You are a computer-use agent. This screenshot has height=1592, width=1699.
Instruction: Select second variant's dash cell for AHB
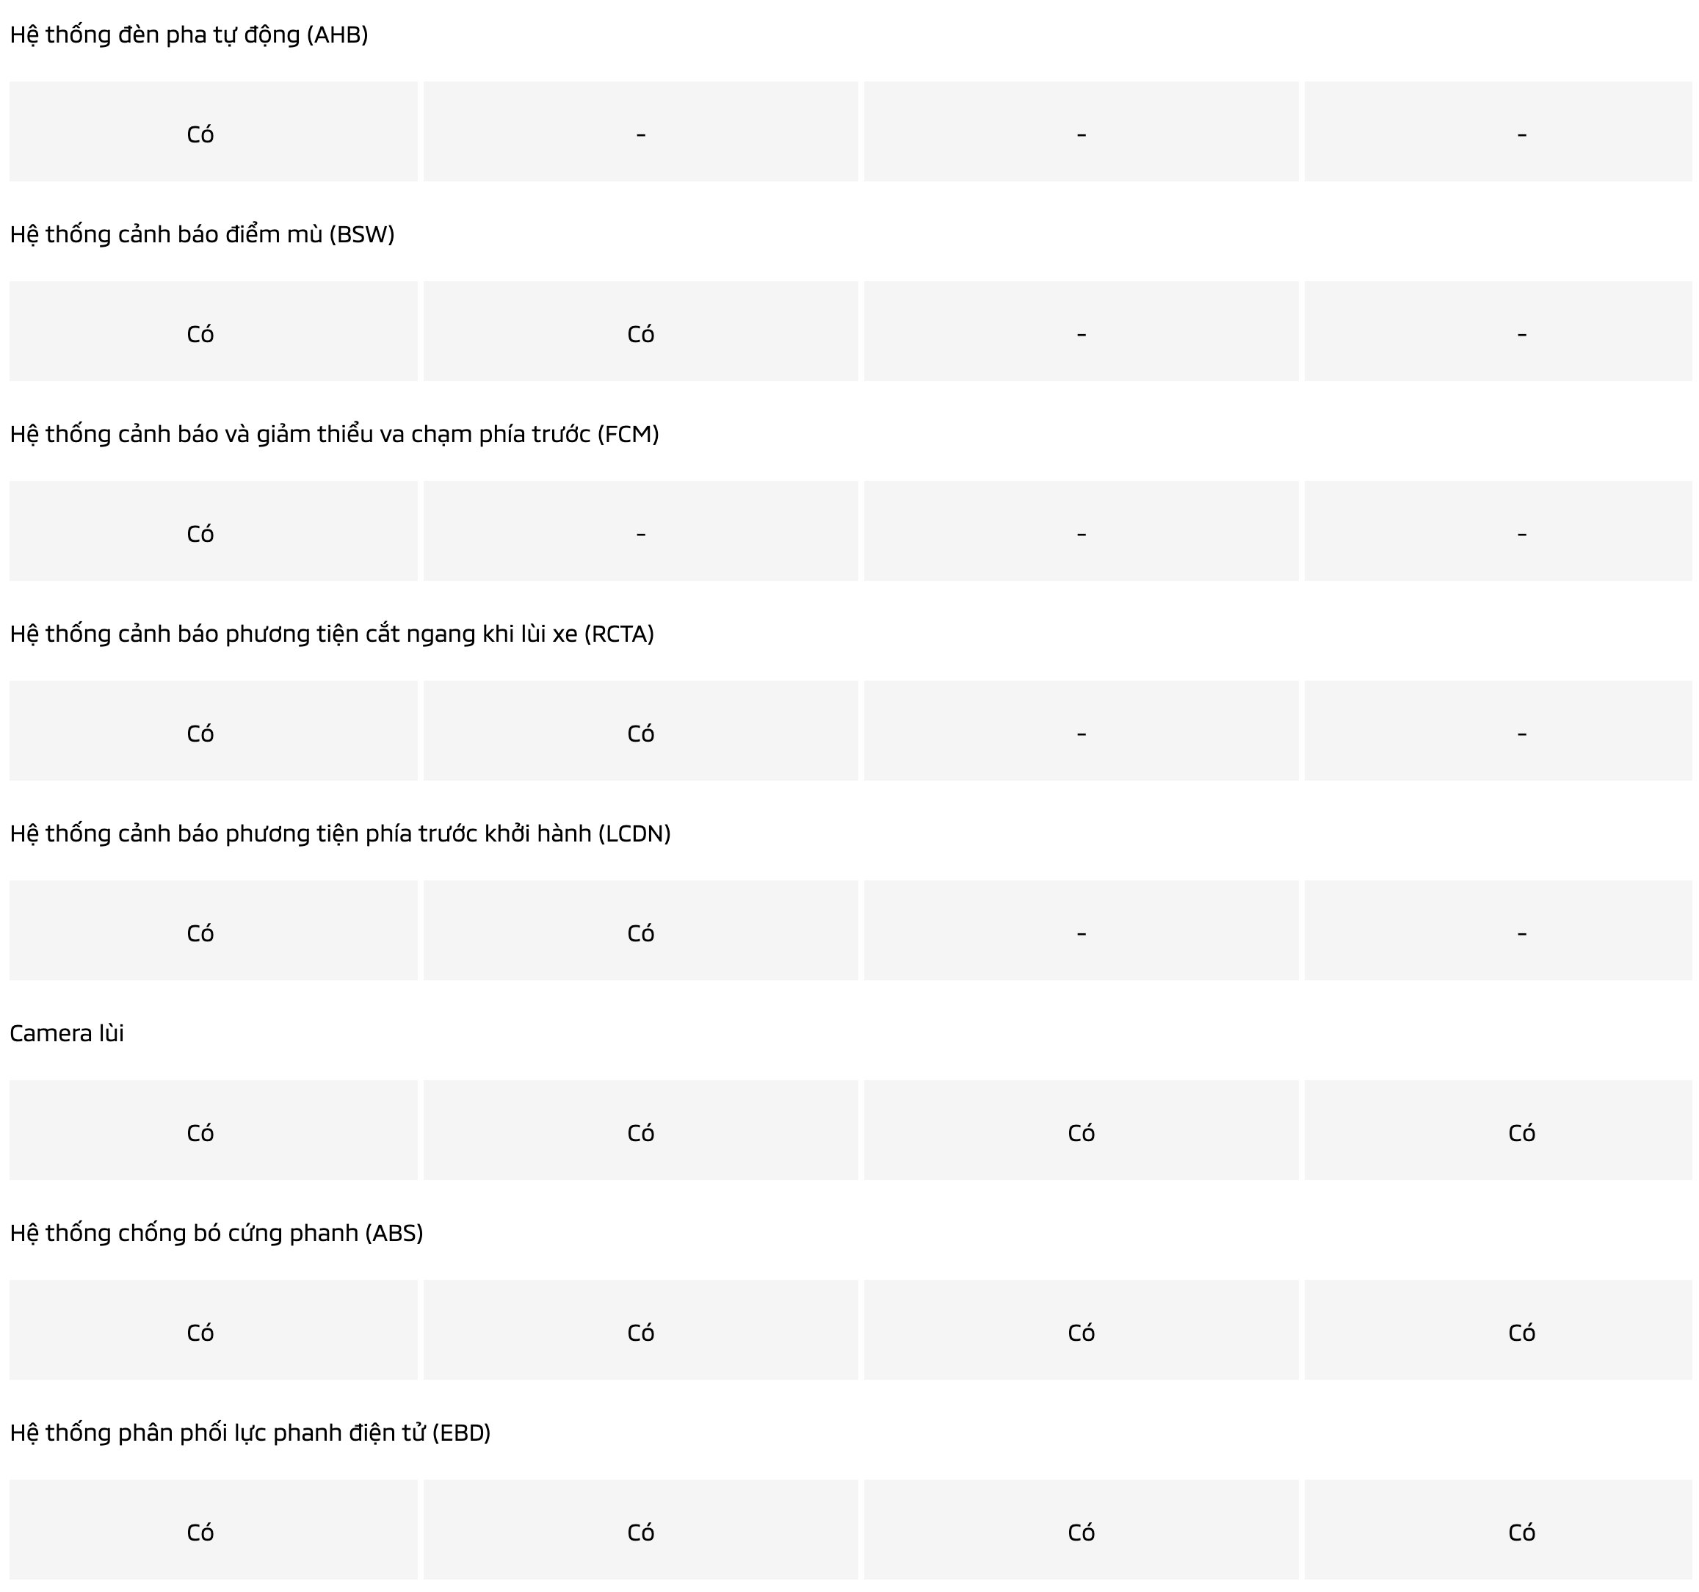[640, 134]
